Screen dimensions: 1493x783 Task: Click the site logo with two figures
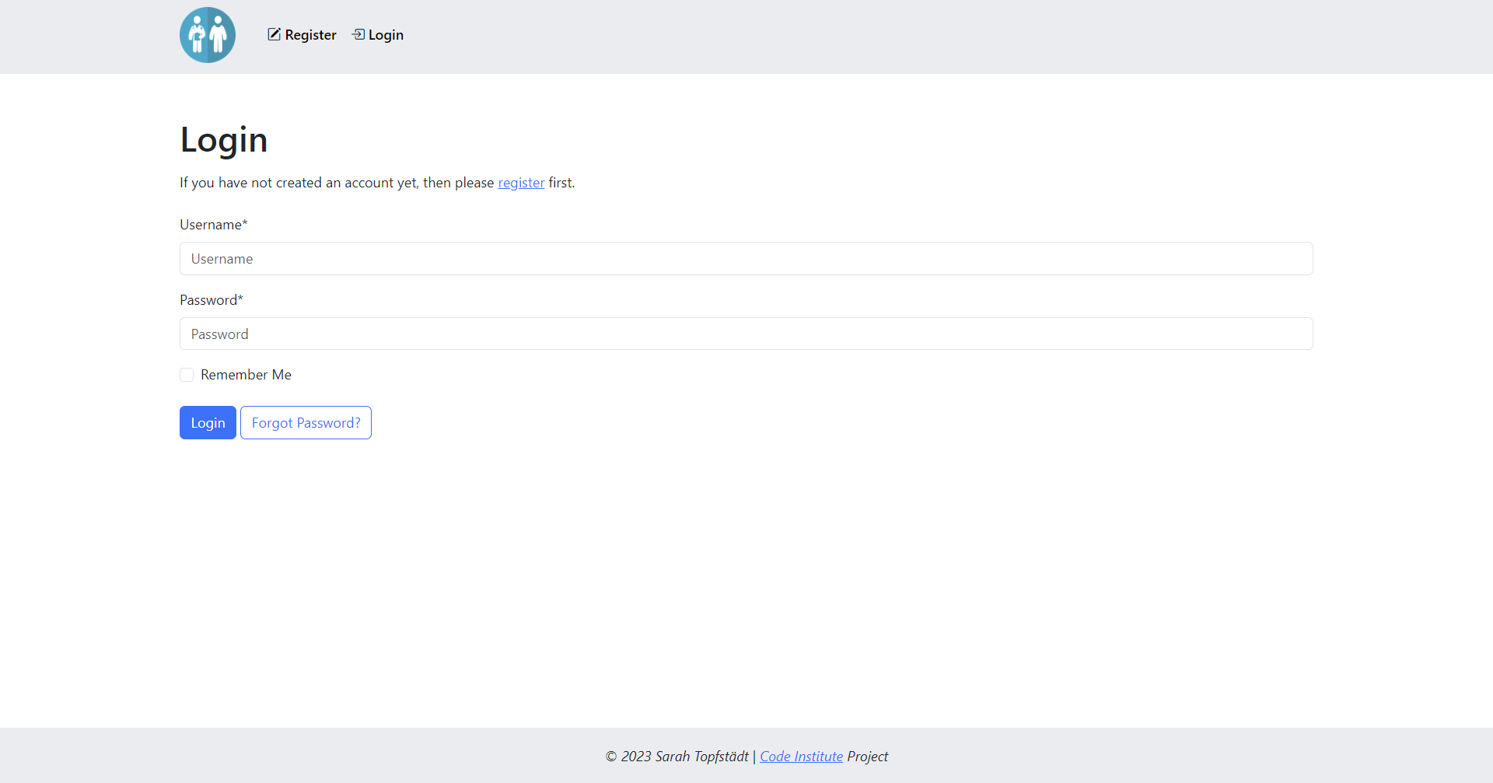[x=208, y=35]
